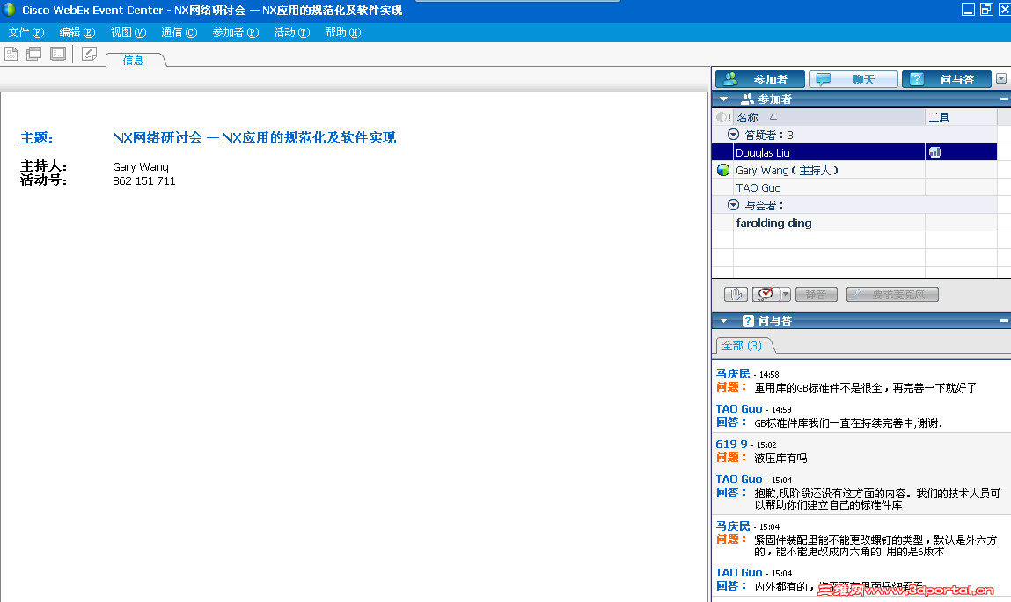Toggle the 聊天 panel button

click(853, 79)
